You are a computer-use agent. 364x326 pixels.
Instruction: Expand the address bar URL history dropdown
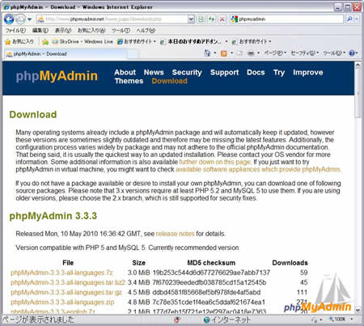(191, 19)
